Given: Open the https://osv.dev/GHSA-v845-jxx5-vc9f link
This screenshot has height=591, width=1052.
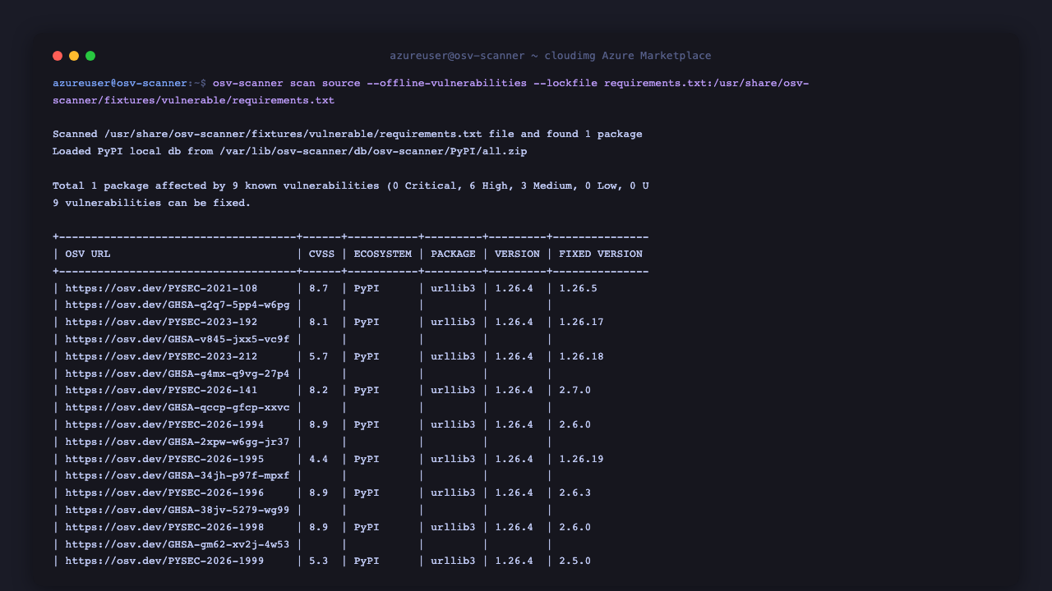Looking at the screenshot, I should tap(178, 339).
